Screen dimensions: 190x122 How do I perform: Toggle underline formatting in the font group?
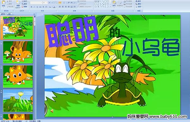pyautogui.click(x=37, y=7)
